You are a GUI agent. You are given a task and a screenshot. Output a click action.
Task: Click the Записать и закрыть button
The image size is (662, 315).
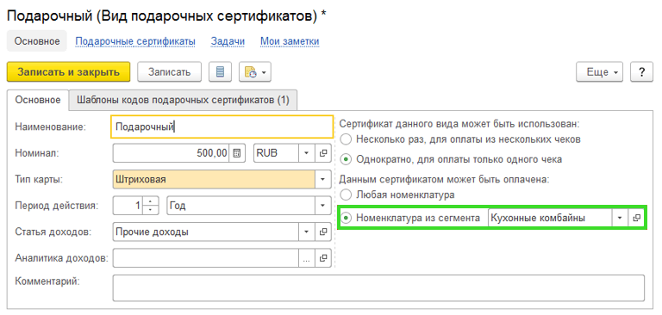(68, 72)
